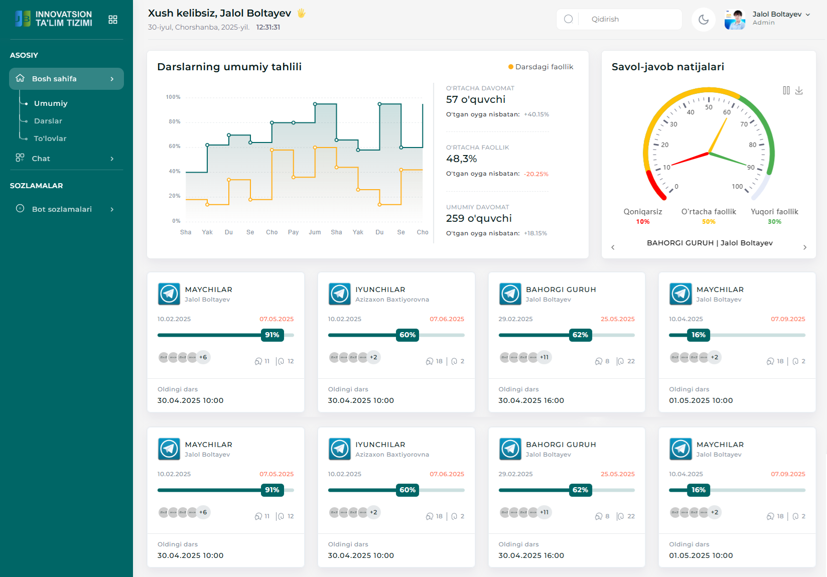Click the Telegram icon on IYUNCHILAR top card

pos(340,294)
